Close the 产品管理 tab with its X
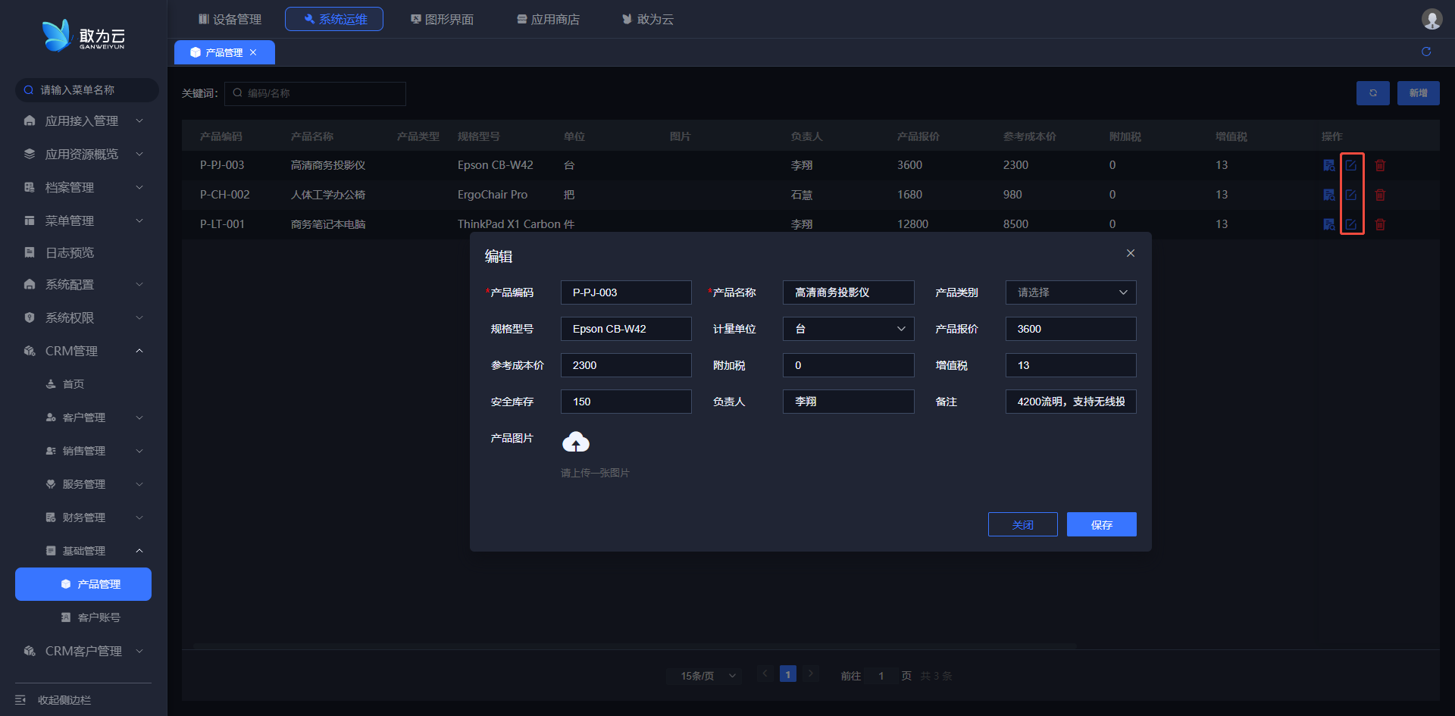The width and height of the screenshot is (1455, 716). [253, 52]
